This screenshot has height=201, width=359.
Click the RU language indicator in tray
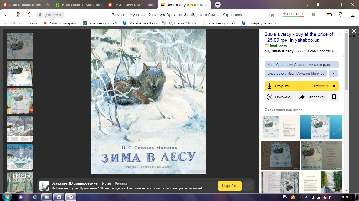[x=285, y=197]
